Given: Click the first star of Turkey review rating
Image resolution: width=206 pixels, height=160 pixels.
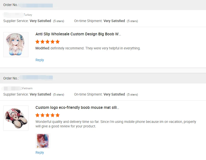Looking at the screenshot, I should [37, 42].
